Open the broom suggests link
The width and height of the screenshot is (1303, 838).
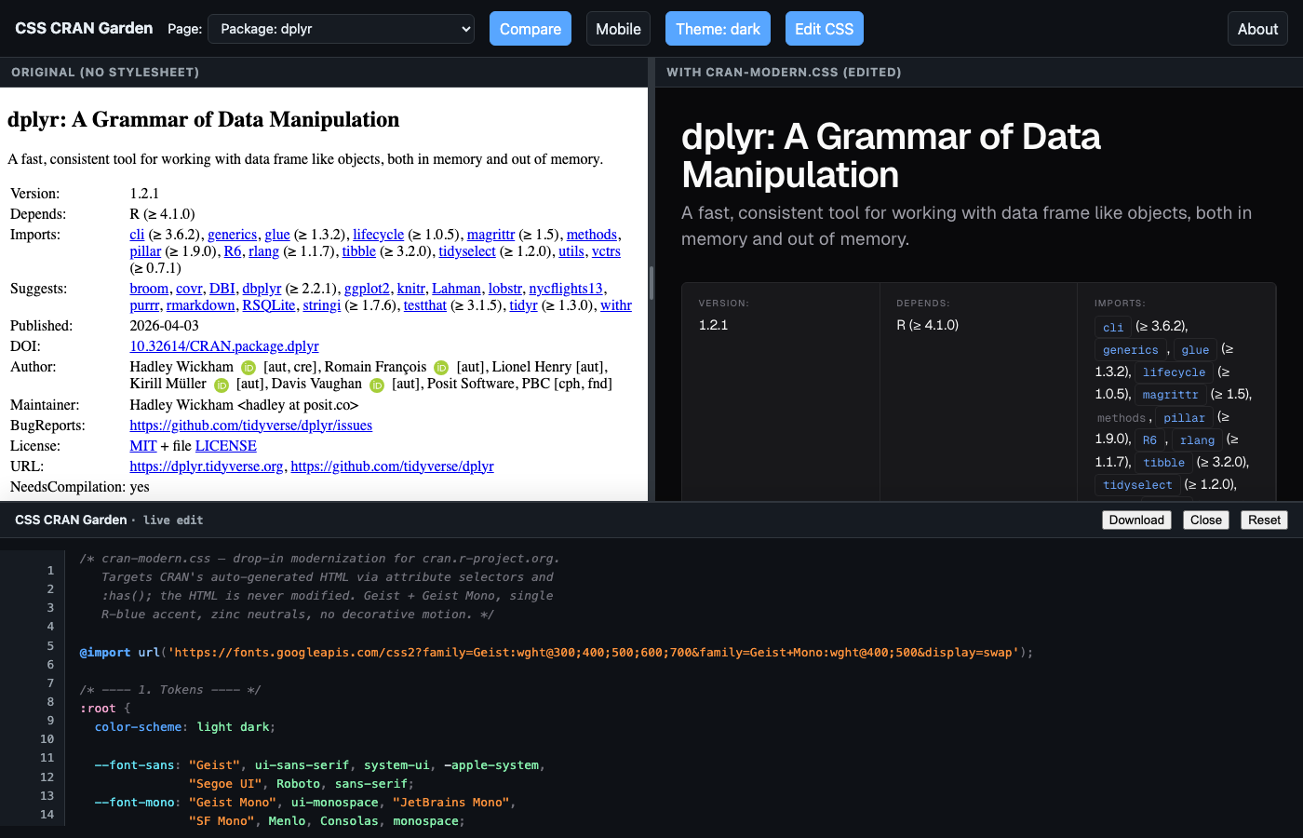click(x=149, y=289)
